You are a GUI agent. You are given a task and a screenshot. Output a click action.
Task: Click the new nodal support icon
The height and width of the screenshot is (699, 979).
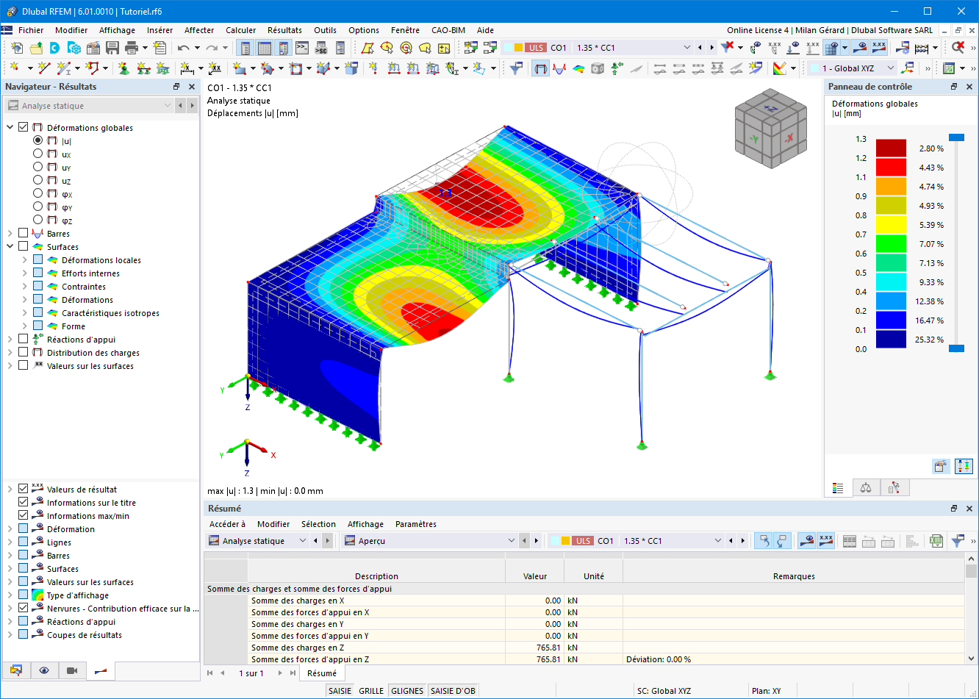pos(123,68)
